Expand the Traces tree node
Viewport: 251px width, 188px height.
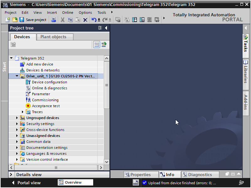pos(23,112)
